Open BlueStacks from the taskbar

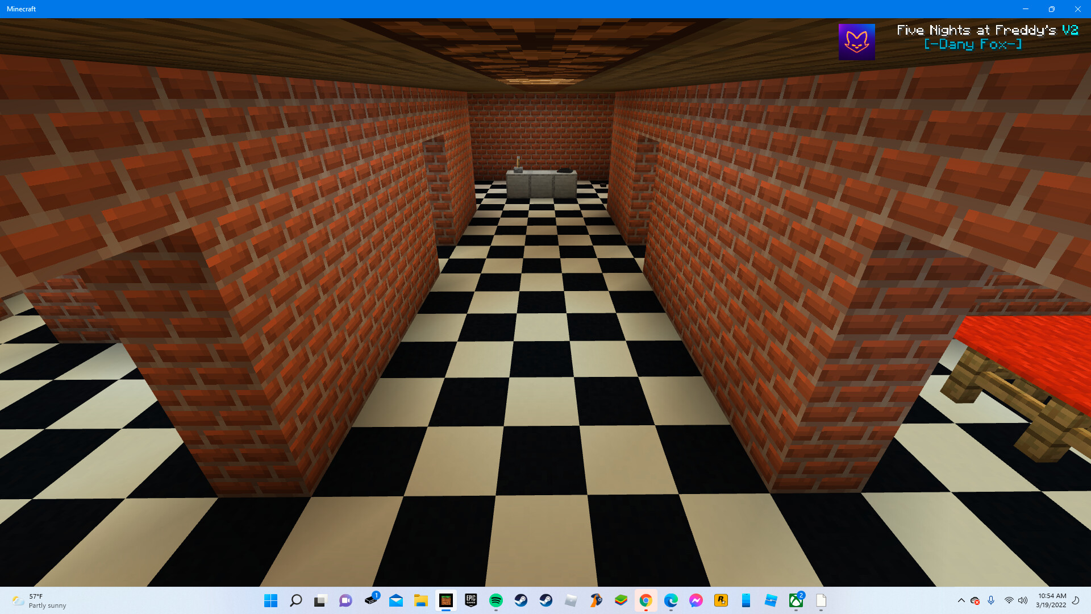tap(621, 600)
